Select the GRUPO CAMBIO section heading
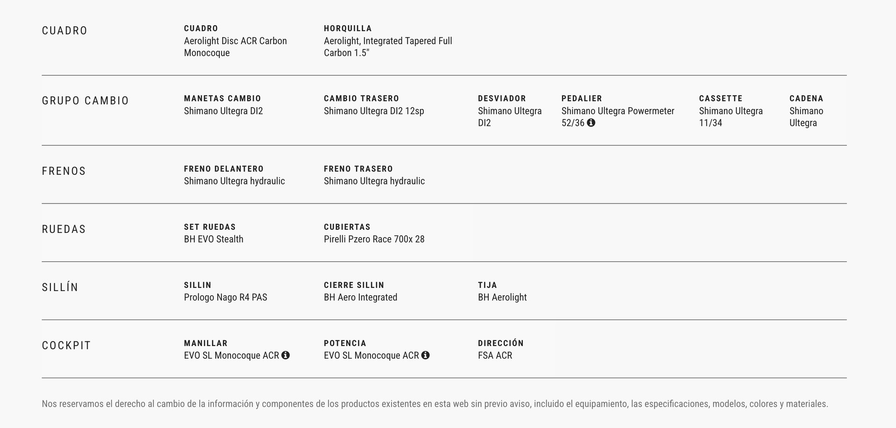The width and height of the screenshot is (896, 428). pyautogui.click(x=85, y=101)
